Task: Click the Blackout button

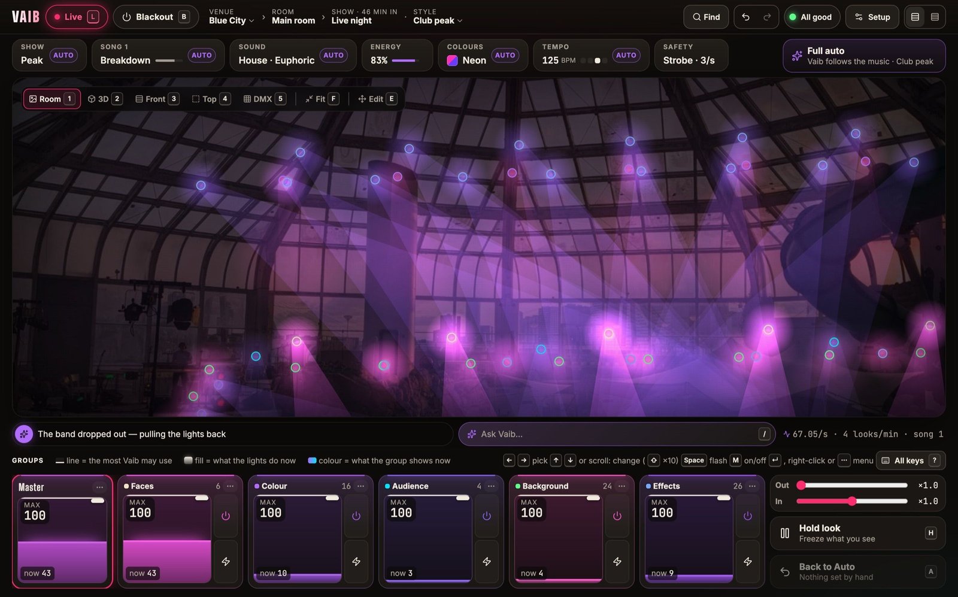Action: (156, 17)
